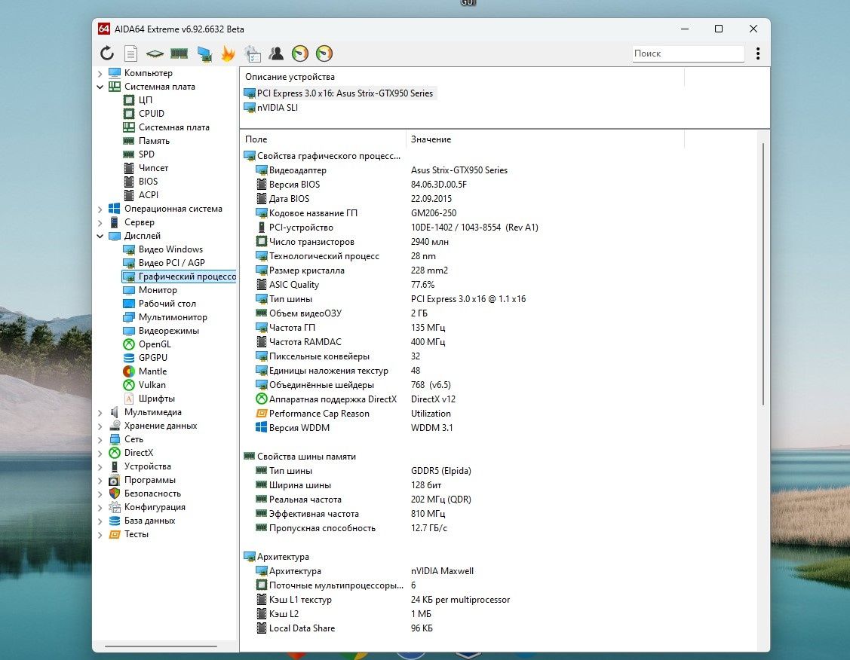Expand the Хранение данных node

pos(100,426)
